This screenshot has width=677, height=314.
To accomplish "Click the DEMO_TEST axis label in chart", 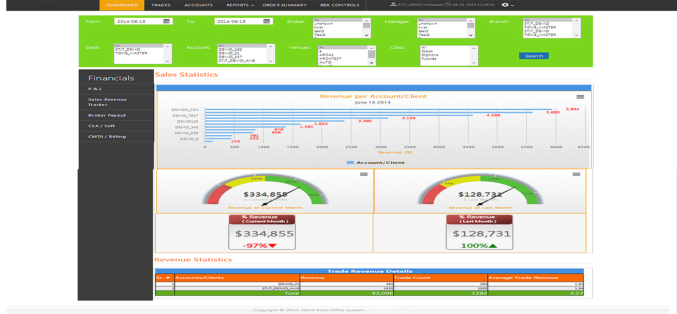I will point(186,115).
